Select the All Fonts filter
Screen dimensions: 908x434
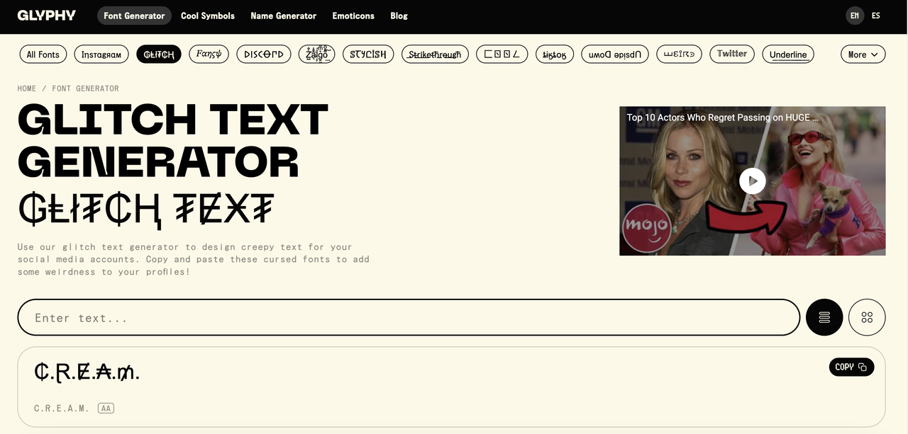point(43,55)
